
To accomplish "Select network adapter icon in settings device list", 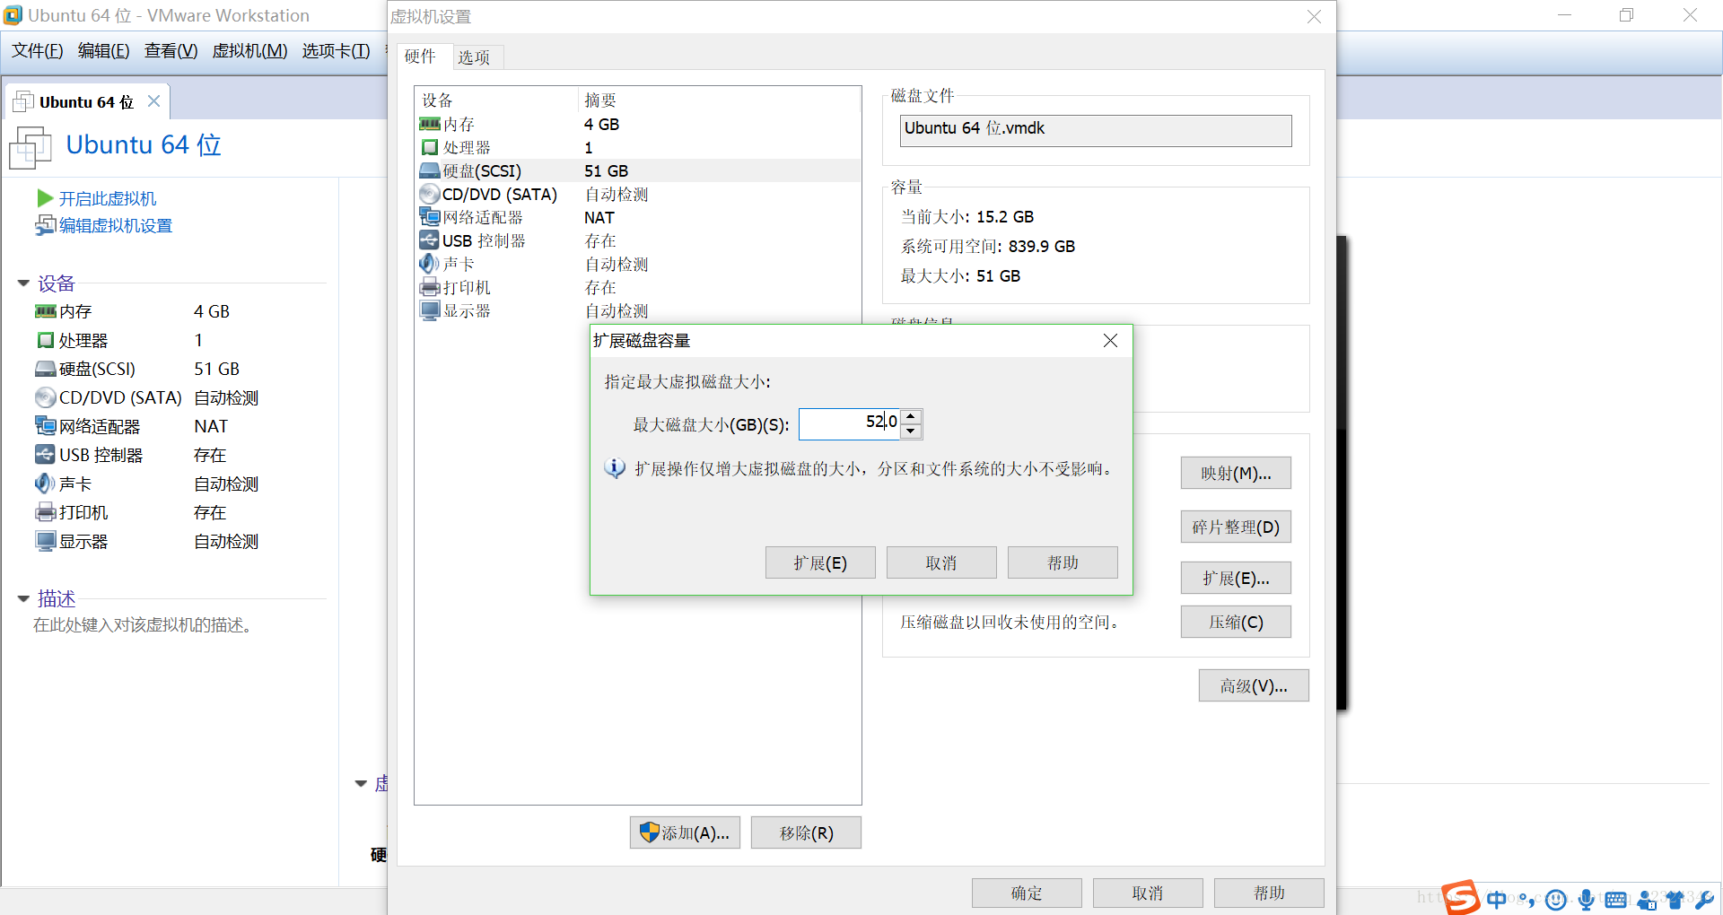I will point(430,217).
